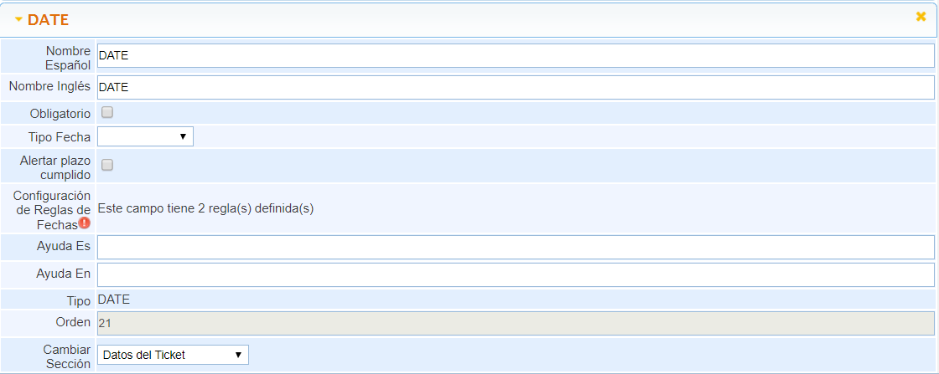
Task: Click the DATE panel header title
Action: 49,19
